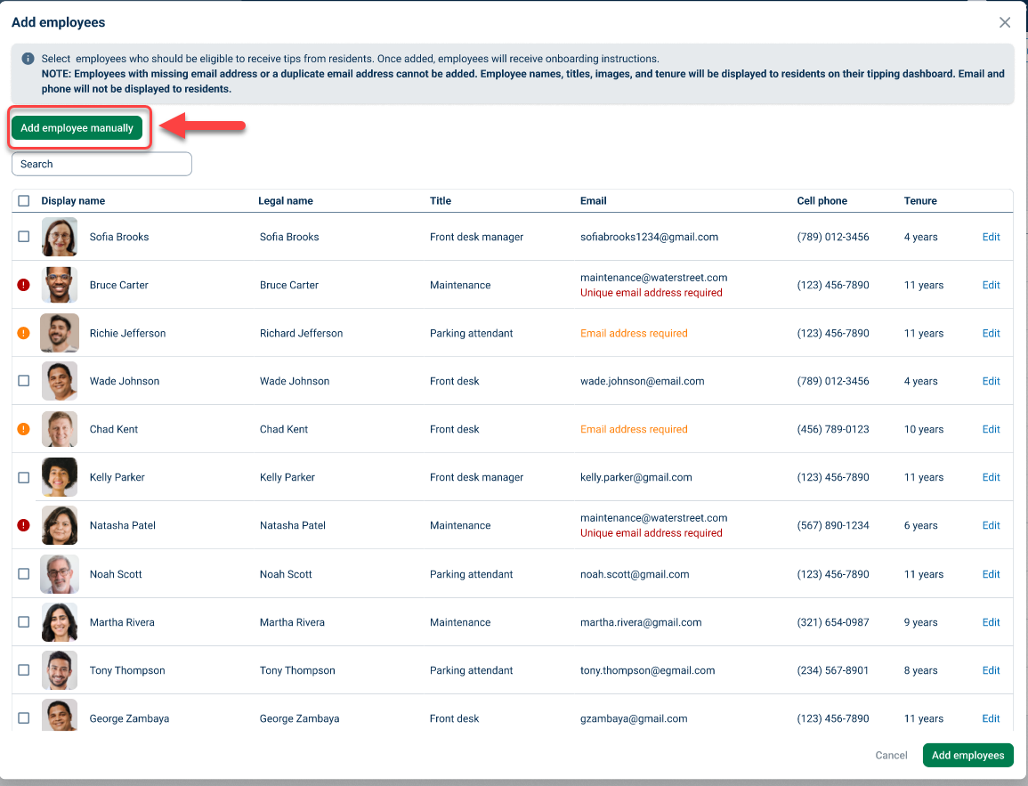Click Wade Johnson's avatar
Viewport: 1028px width, 786px height.
pos(60,381)
